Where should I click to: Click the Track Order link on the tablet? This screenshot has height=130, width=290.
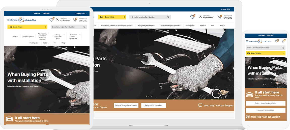click(x=37, y=13)
